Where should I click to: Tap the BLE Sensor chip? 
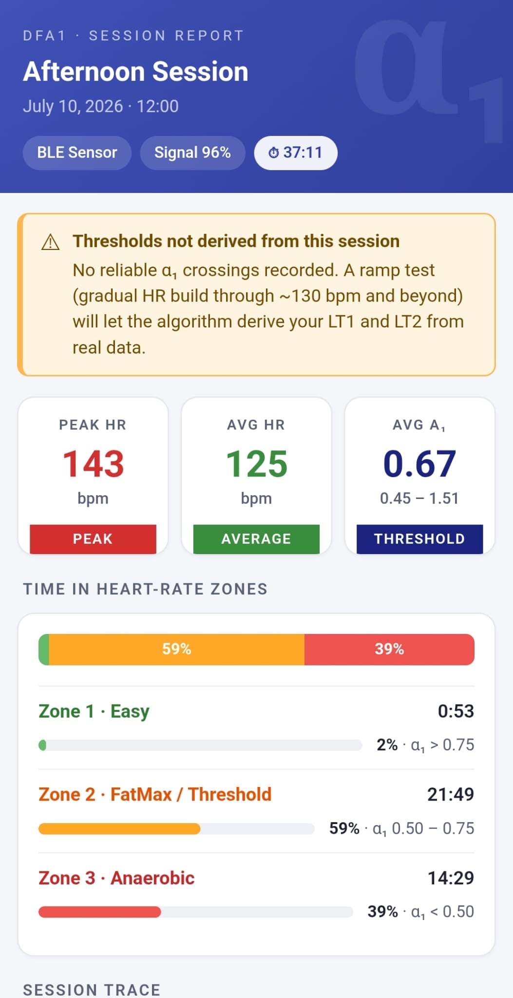click(x=77, y=153)
